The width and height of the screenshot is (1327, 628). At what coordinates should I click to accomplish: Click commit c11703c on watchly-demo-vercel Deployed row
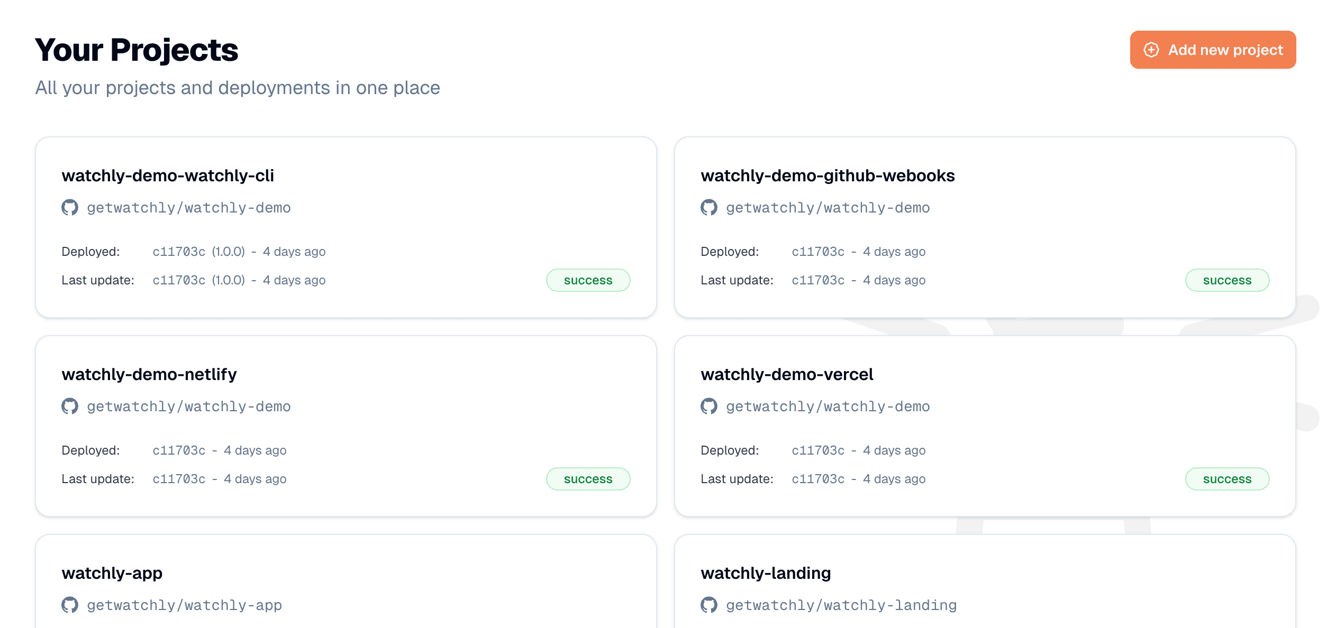click(x=818, y=450)
